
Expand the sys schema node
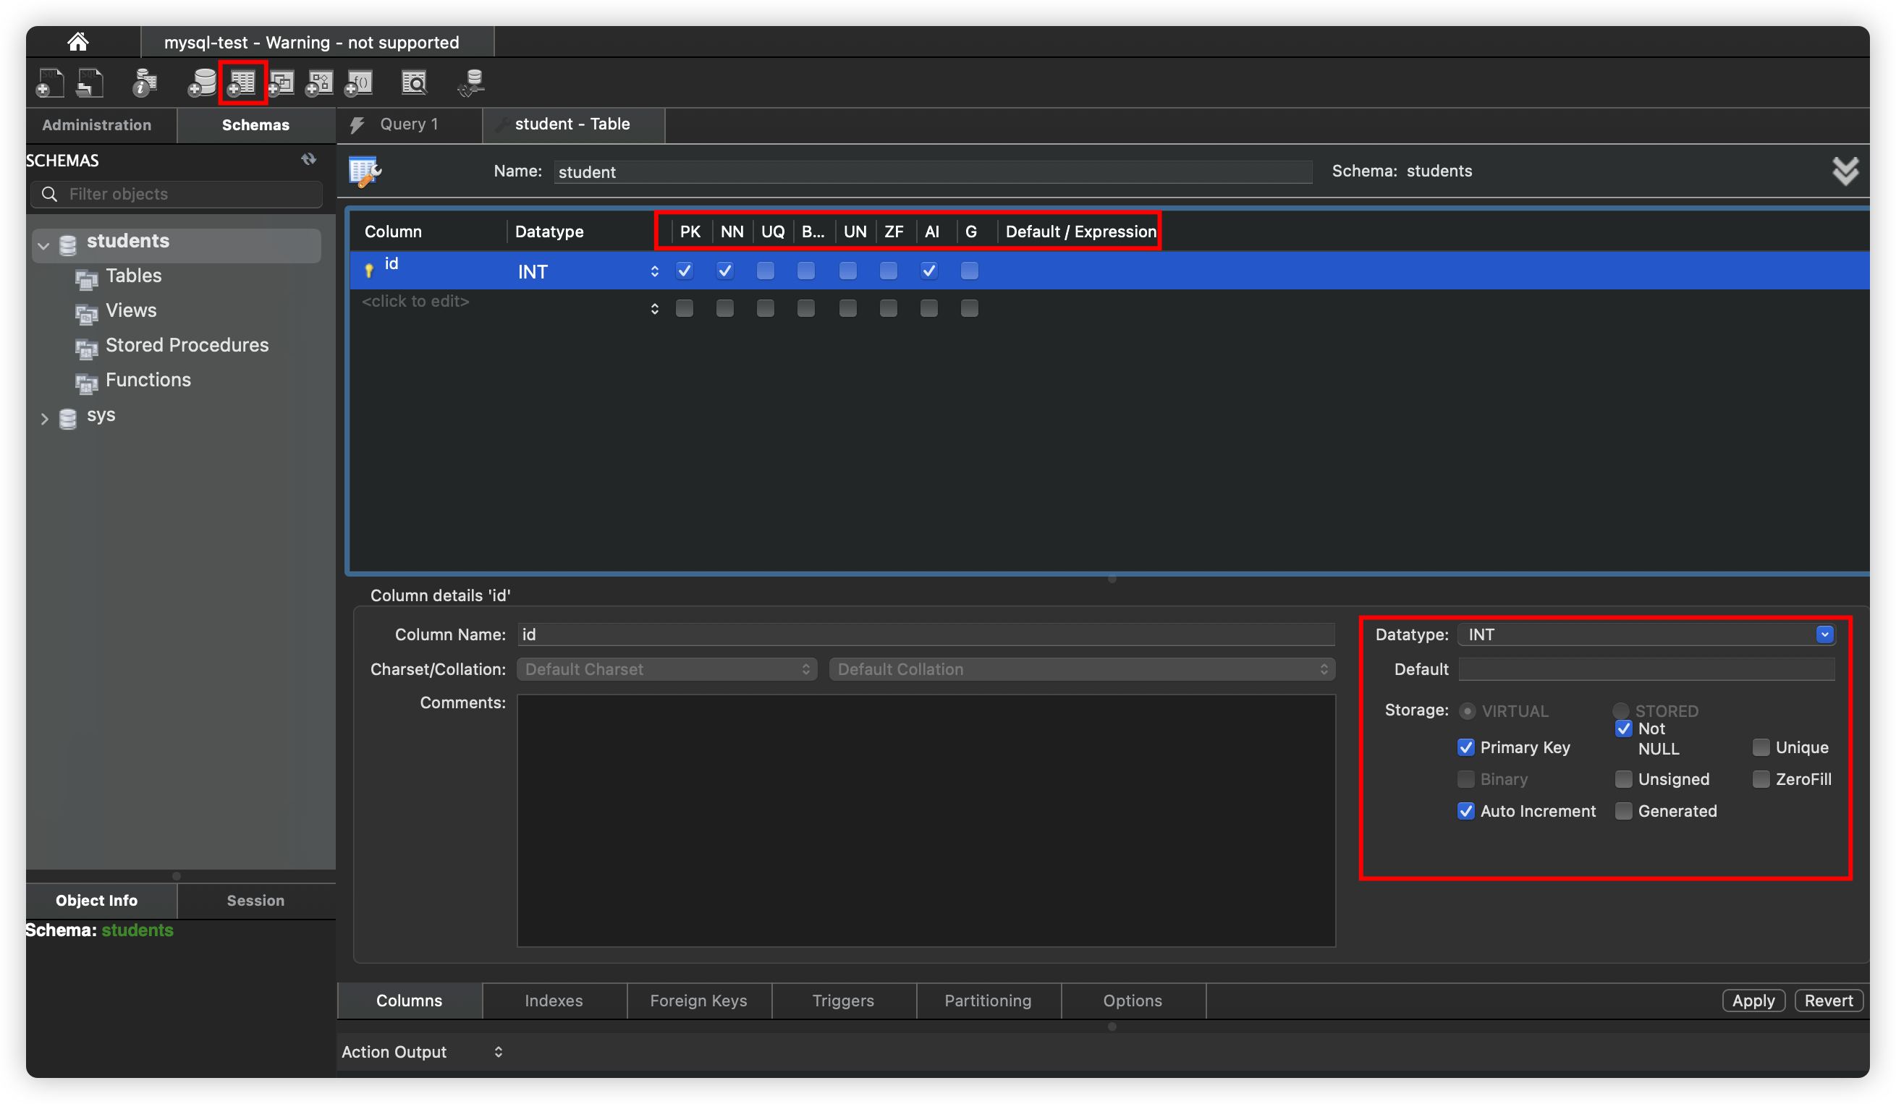pos(44,418)
